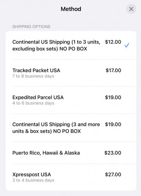
Task: Tap the 3 to 4 business days subtitle
Action: point(33,180)
